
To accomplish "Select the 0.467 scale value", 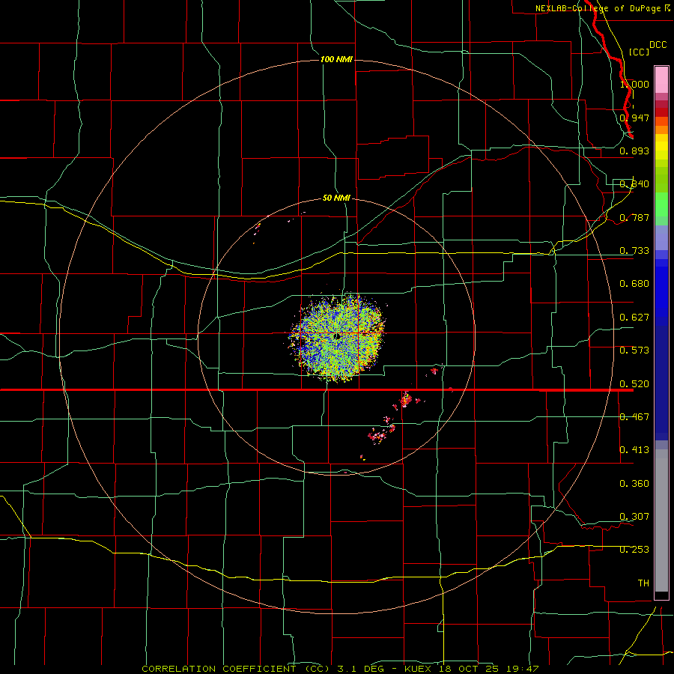I will (634, 417).
